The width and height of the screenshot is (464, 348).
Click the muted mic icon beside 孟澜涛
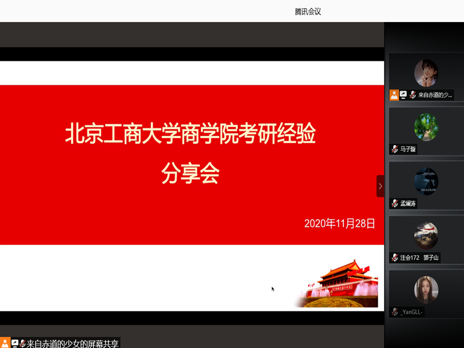point(393,201)
